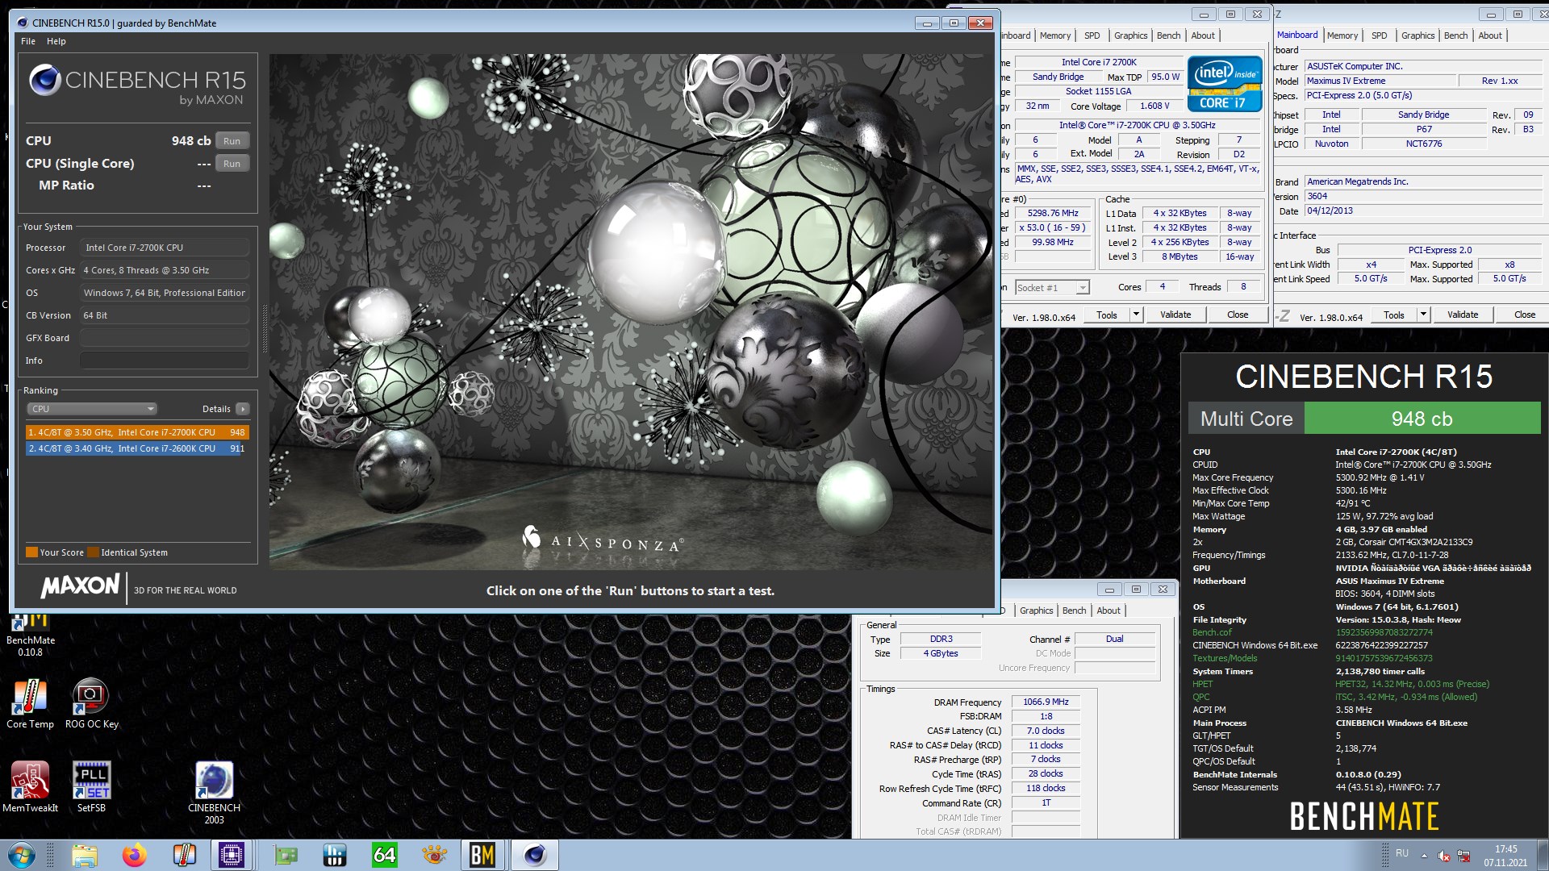Open ROG OC Key desktop shortcut

91,703
